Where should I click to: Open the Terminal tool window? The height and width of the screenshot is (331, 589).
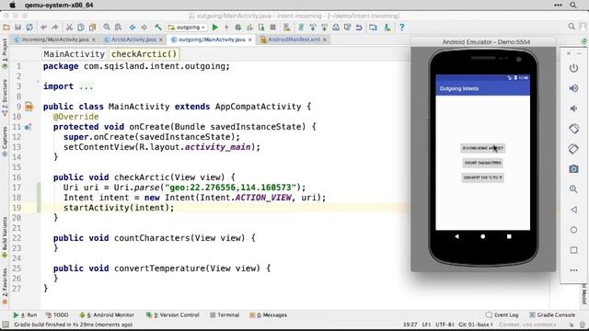[x=225, y=314]
